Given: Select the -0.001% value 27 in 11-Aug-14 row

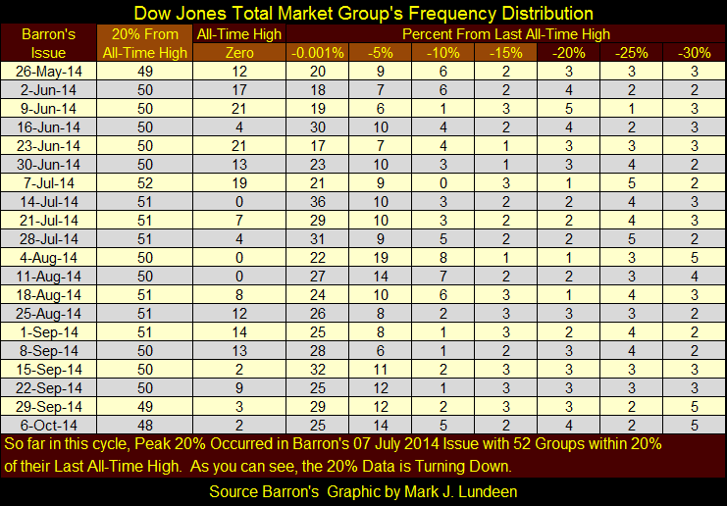Looking at the screenshot, I should click(x=318, y=277).
